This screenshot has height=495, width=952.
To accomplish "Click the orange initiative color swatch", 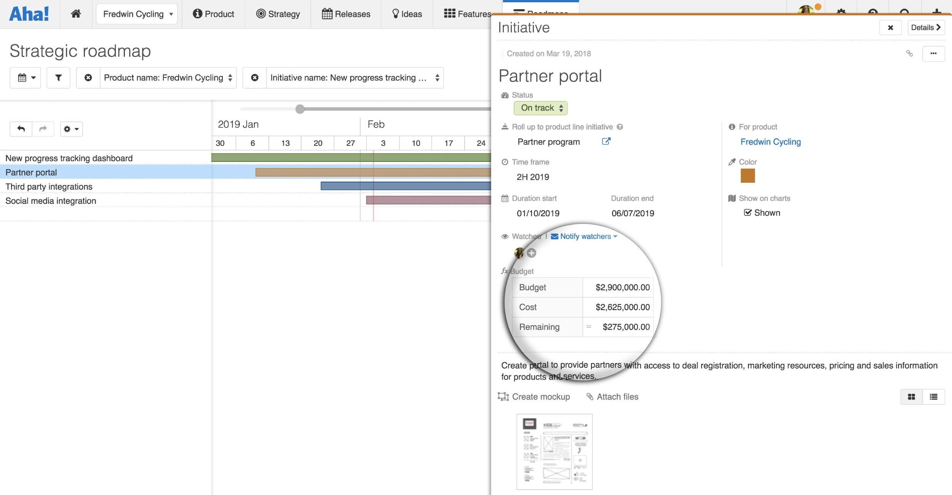I will pos(747,176).
